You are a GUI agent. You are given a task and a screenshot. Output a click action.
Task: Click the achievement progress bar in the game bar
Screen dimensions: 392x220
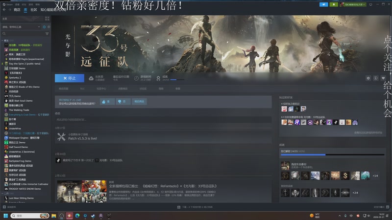coord(177,80)
